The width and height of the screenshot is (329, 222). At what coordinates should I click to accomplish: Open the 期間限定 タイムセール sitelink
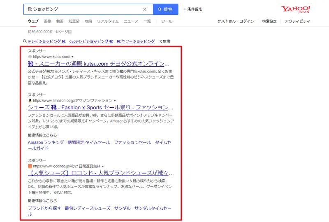click(89, 143)
